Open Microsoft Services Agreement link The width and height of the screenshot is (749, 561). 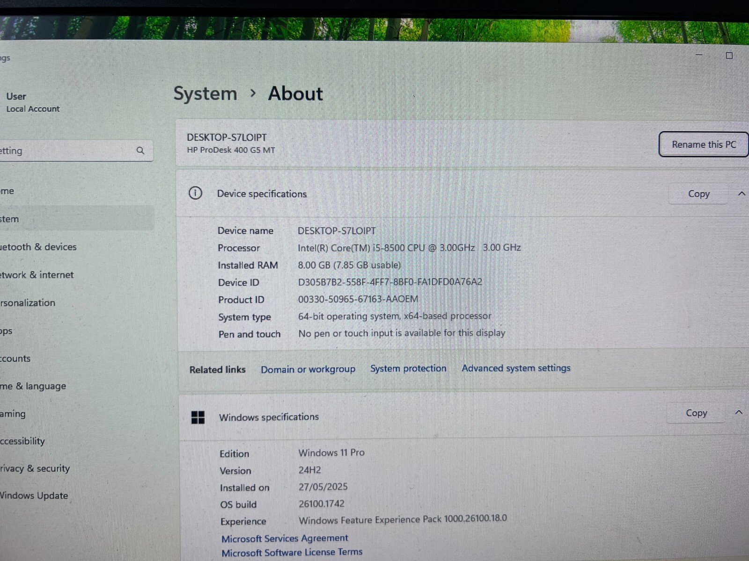tap(285, 539)
